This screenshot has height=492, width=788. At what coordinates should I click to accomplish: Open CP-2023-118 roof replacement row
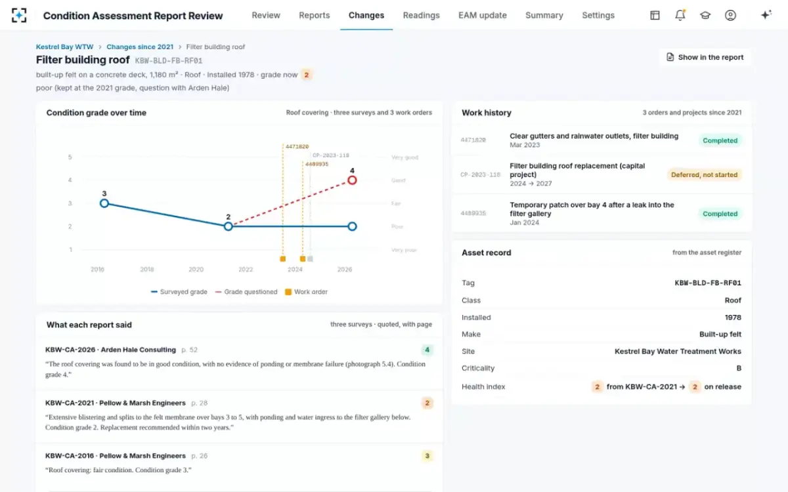coord(601,175)
